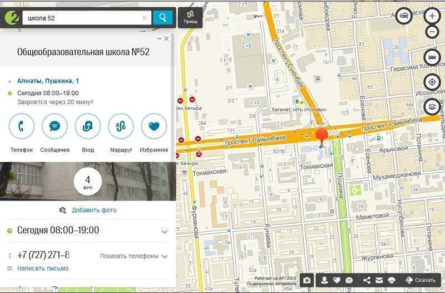Open Написать письмо link

coord(43,268)
